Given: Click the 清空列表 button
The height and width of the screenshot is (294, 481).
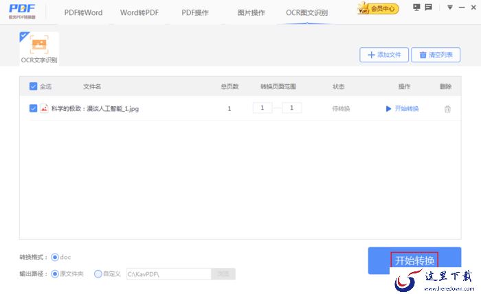Looking at the screenshot, I should coord(436,55).
